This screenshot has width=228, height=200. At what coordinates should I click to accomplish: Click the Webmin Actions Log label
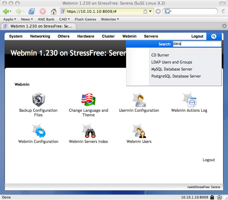[189, 111]
